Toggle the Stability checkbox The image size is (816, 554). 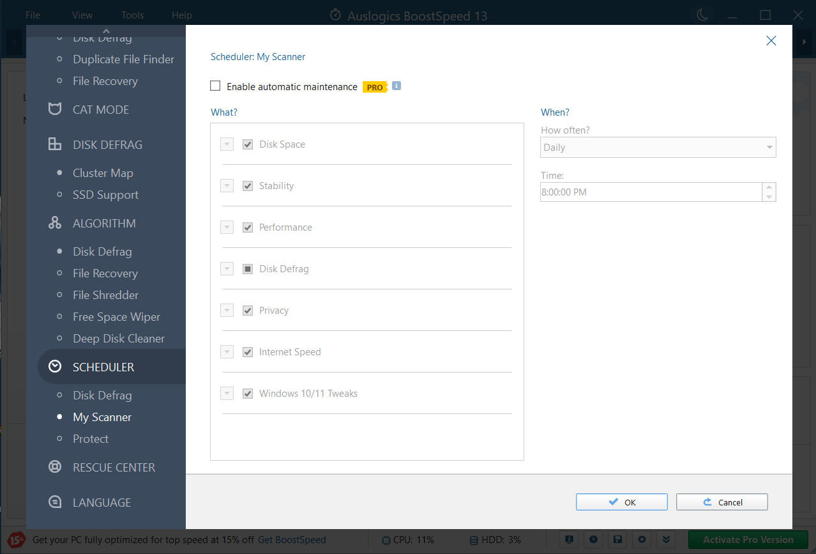click(248, 186)
